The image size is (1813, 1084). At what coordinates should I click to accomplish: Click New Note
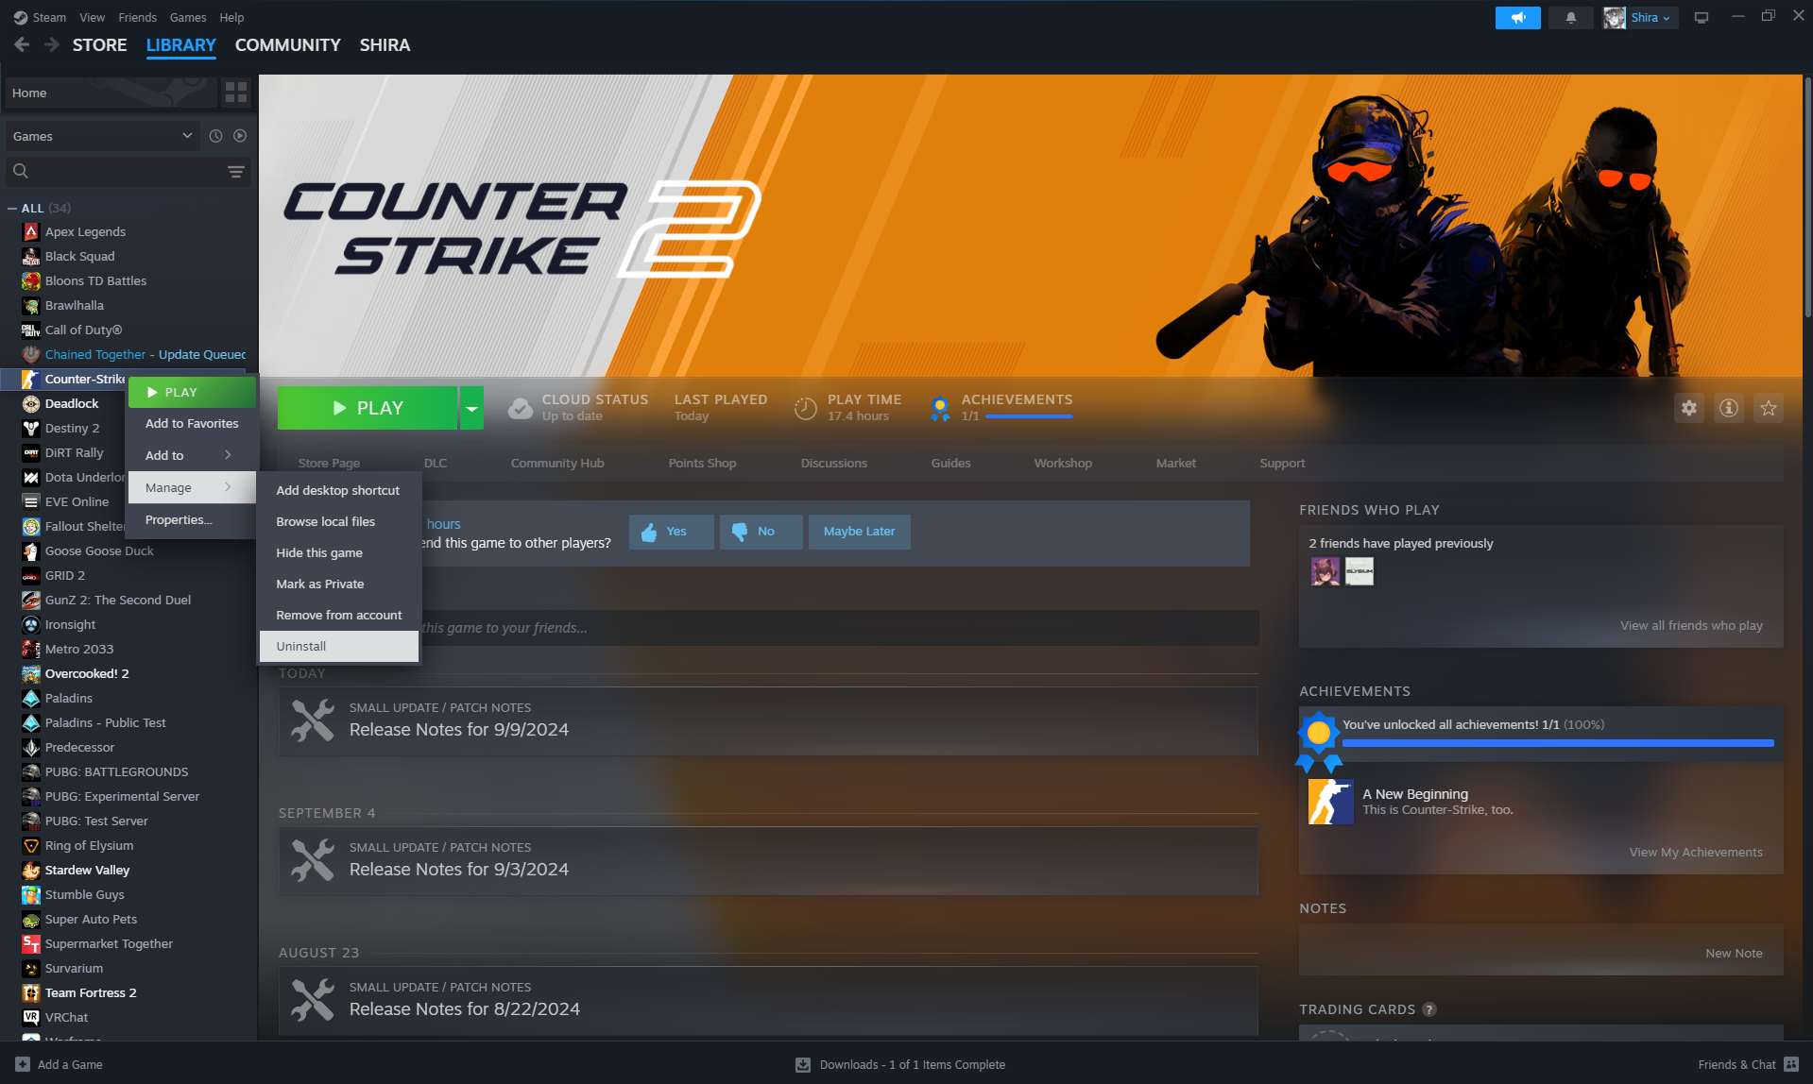tap(1734, 953)
